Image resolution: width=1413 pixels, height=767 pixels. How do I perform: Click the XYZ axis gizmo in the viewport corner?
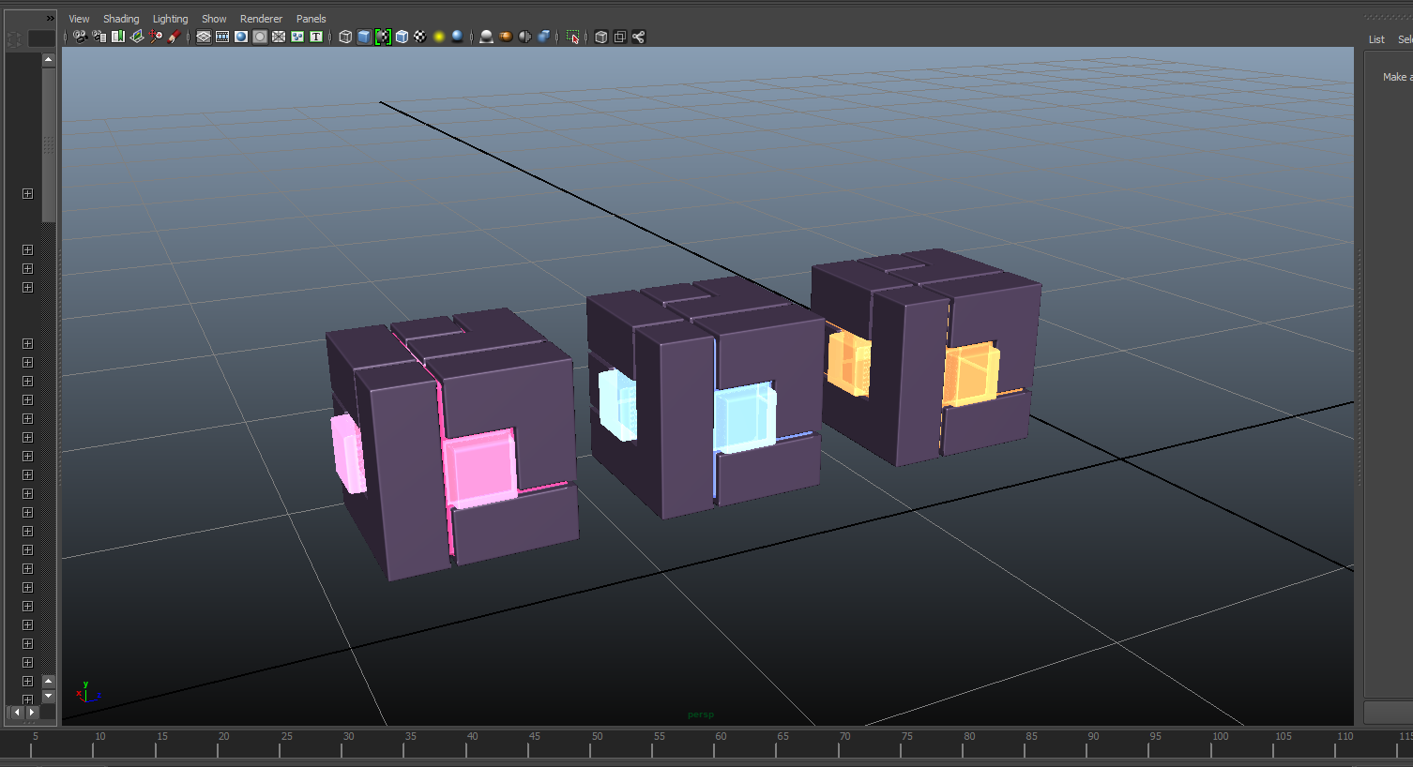[x=87, y=693]
